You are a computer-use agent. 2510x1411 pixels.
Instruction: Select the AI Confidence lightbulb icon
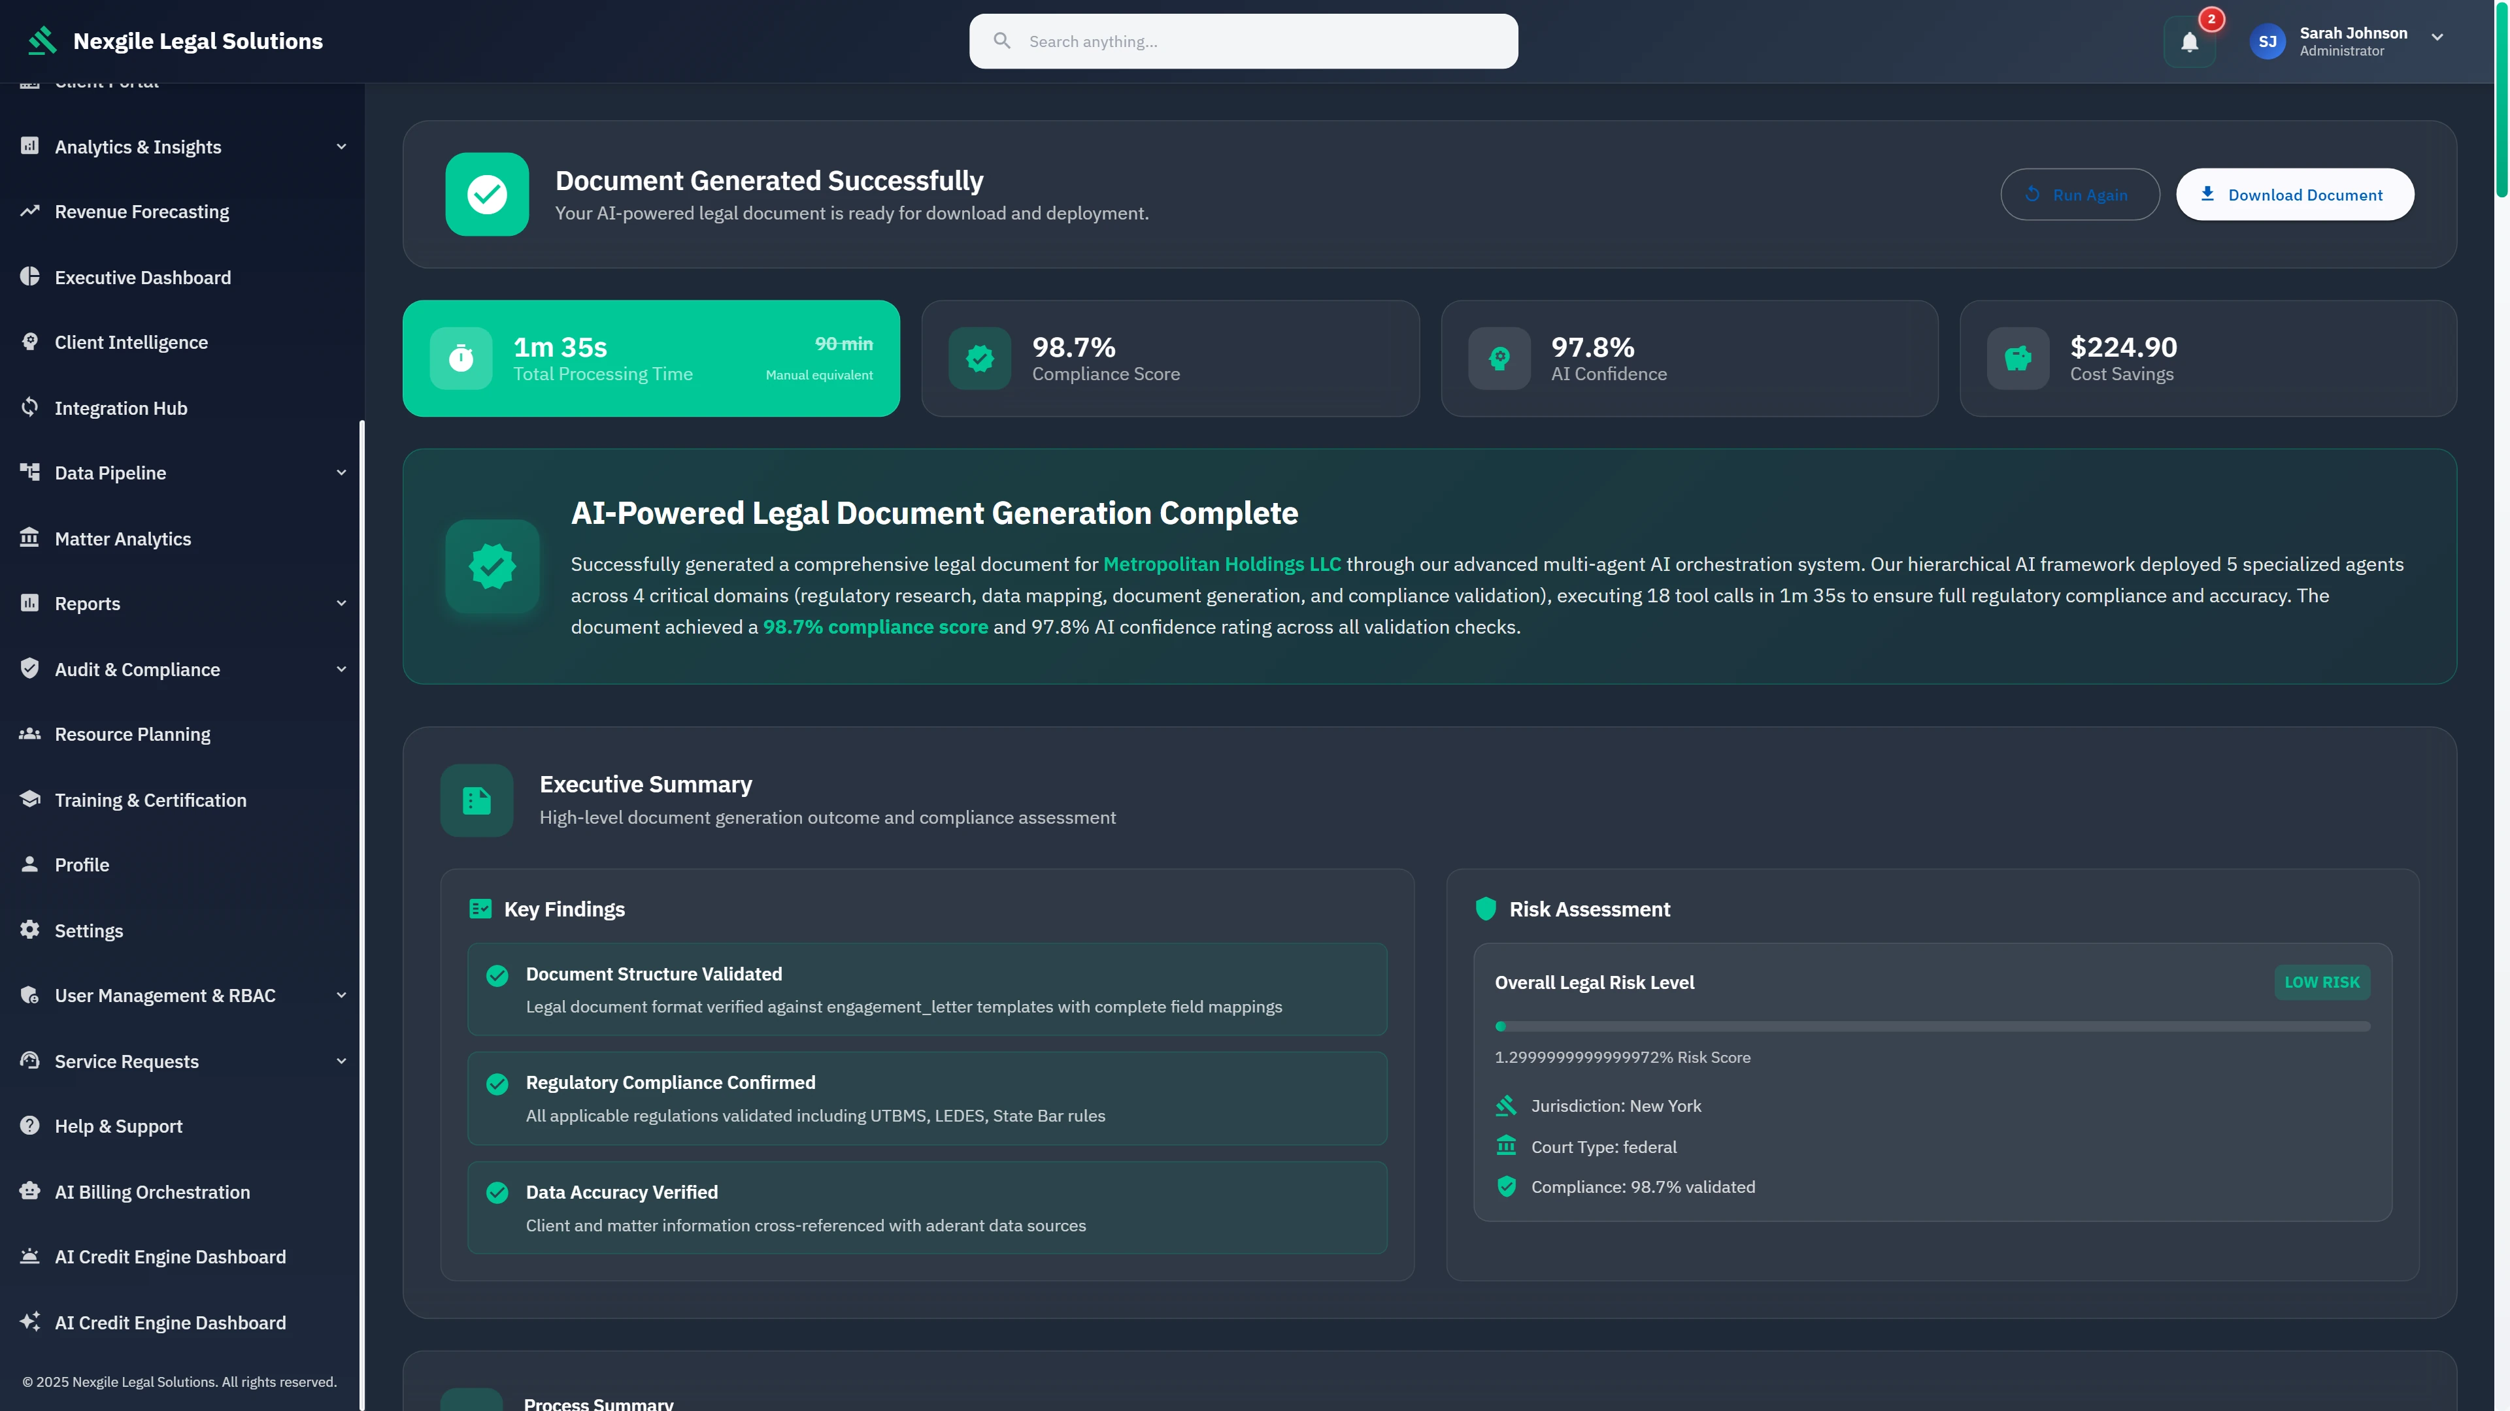click(x=1499, y=359)
